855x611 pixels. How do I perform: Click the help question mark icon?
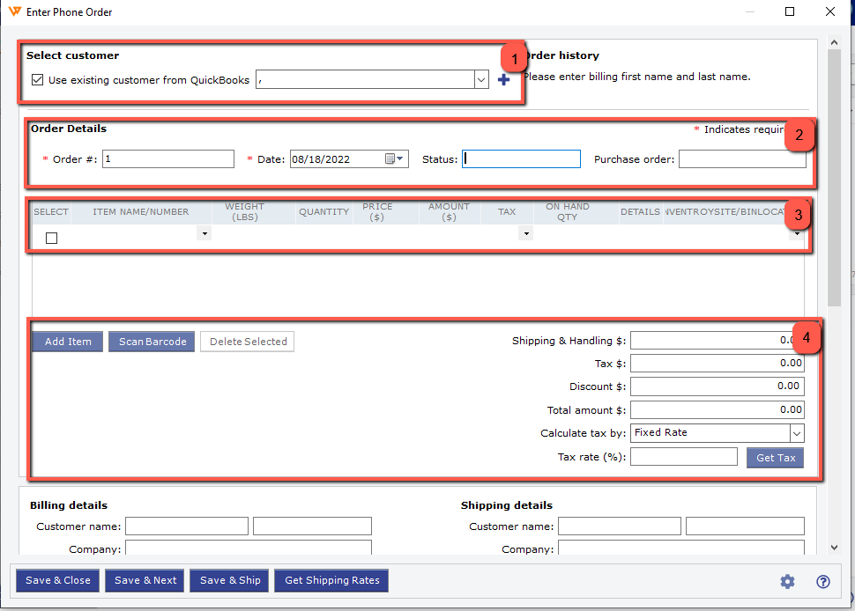point(823,581)
